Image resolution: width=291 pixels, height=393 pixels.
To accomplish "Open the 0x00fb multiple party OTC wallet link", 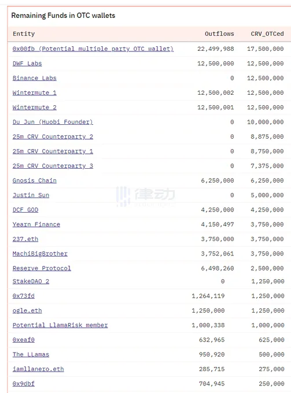I will coord(93,49).
